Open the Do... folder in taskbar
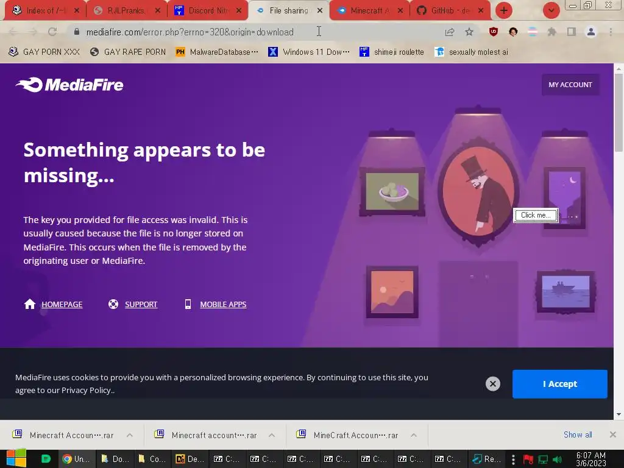 pyautogui.click(x=115, y=459)
